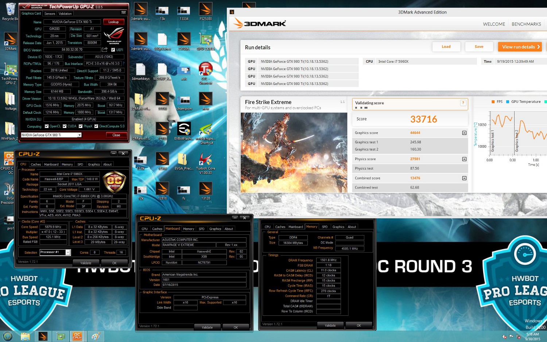Click the Bus Interface question mark in GPU-Z
This screenshot has width=547, height=342.
123,63
